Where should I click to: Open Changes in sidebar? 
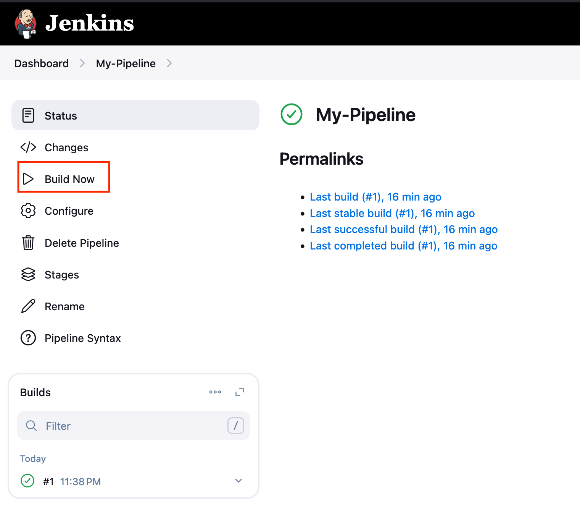coord(66,147)
